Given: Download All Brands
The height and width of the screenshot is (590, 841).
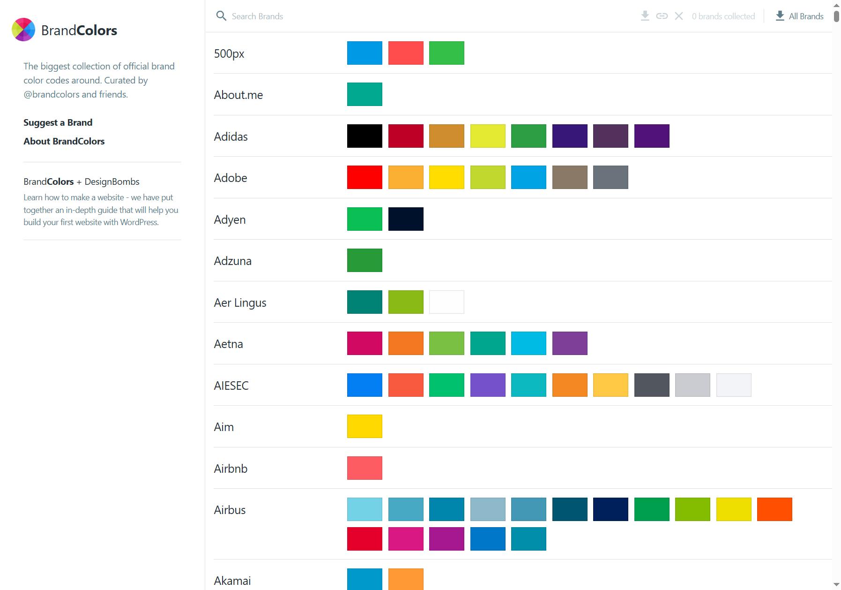Looking at the screenshot, I should 799,16.
